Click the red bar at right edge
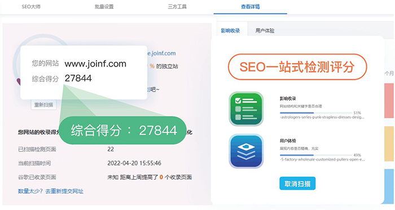The width and height of the screenshot is (395, 210). click(389, 101)
